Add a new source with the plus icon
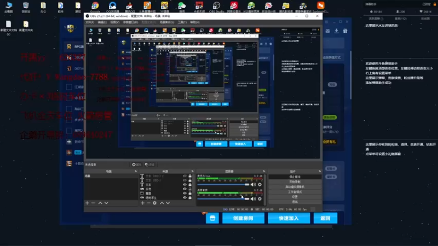 [143, 203]
